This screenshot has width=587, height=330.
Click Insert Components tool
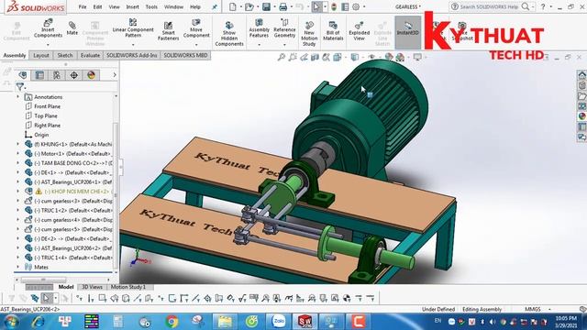48,28
